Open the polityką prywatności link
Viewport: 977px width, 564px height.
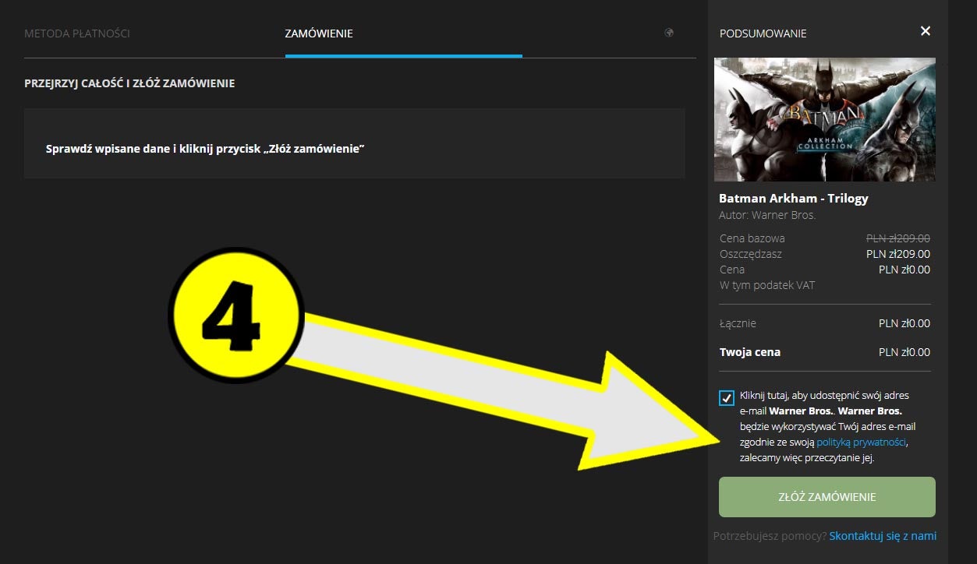[x=861, y=442]
